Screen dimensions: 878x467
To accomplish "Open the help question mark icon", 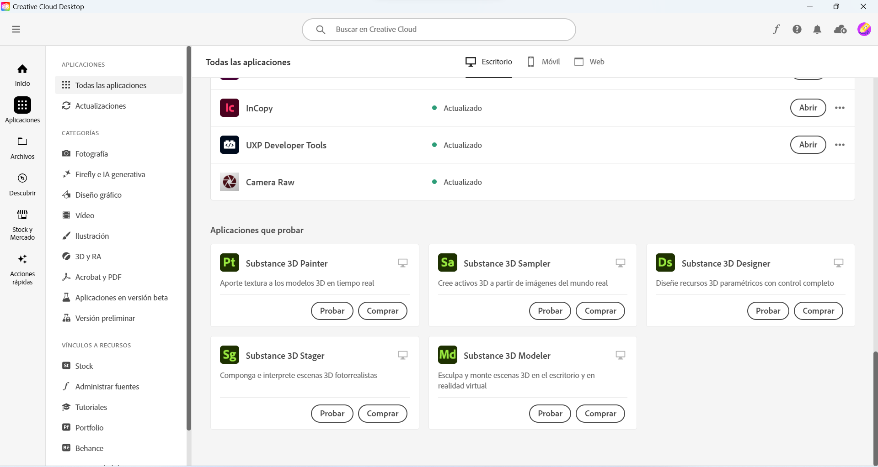I will (797, 29).
